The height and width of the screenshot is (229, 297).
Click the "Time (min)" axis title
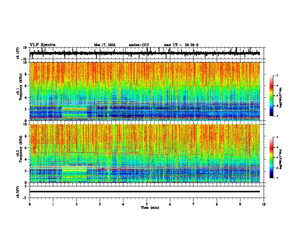pos(150,207)
